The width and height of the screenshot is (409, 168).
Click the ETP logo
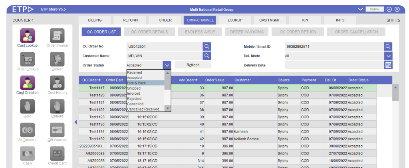coord(23,10)
